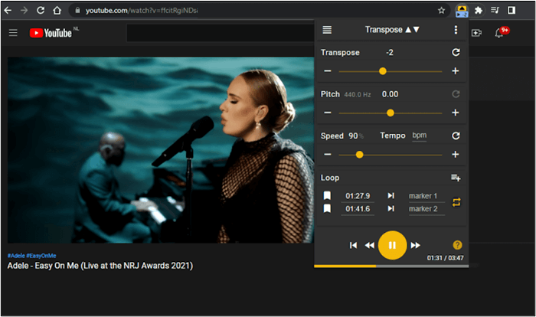
Task: Open the YouTube create video icon
Action: [x=476, y=33]
